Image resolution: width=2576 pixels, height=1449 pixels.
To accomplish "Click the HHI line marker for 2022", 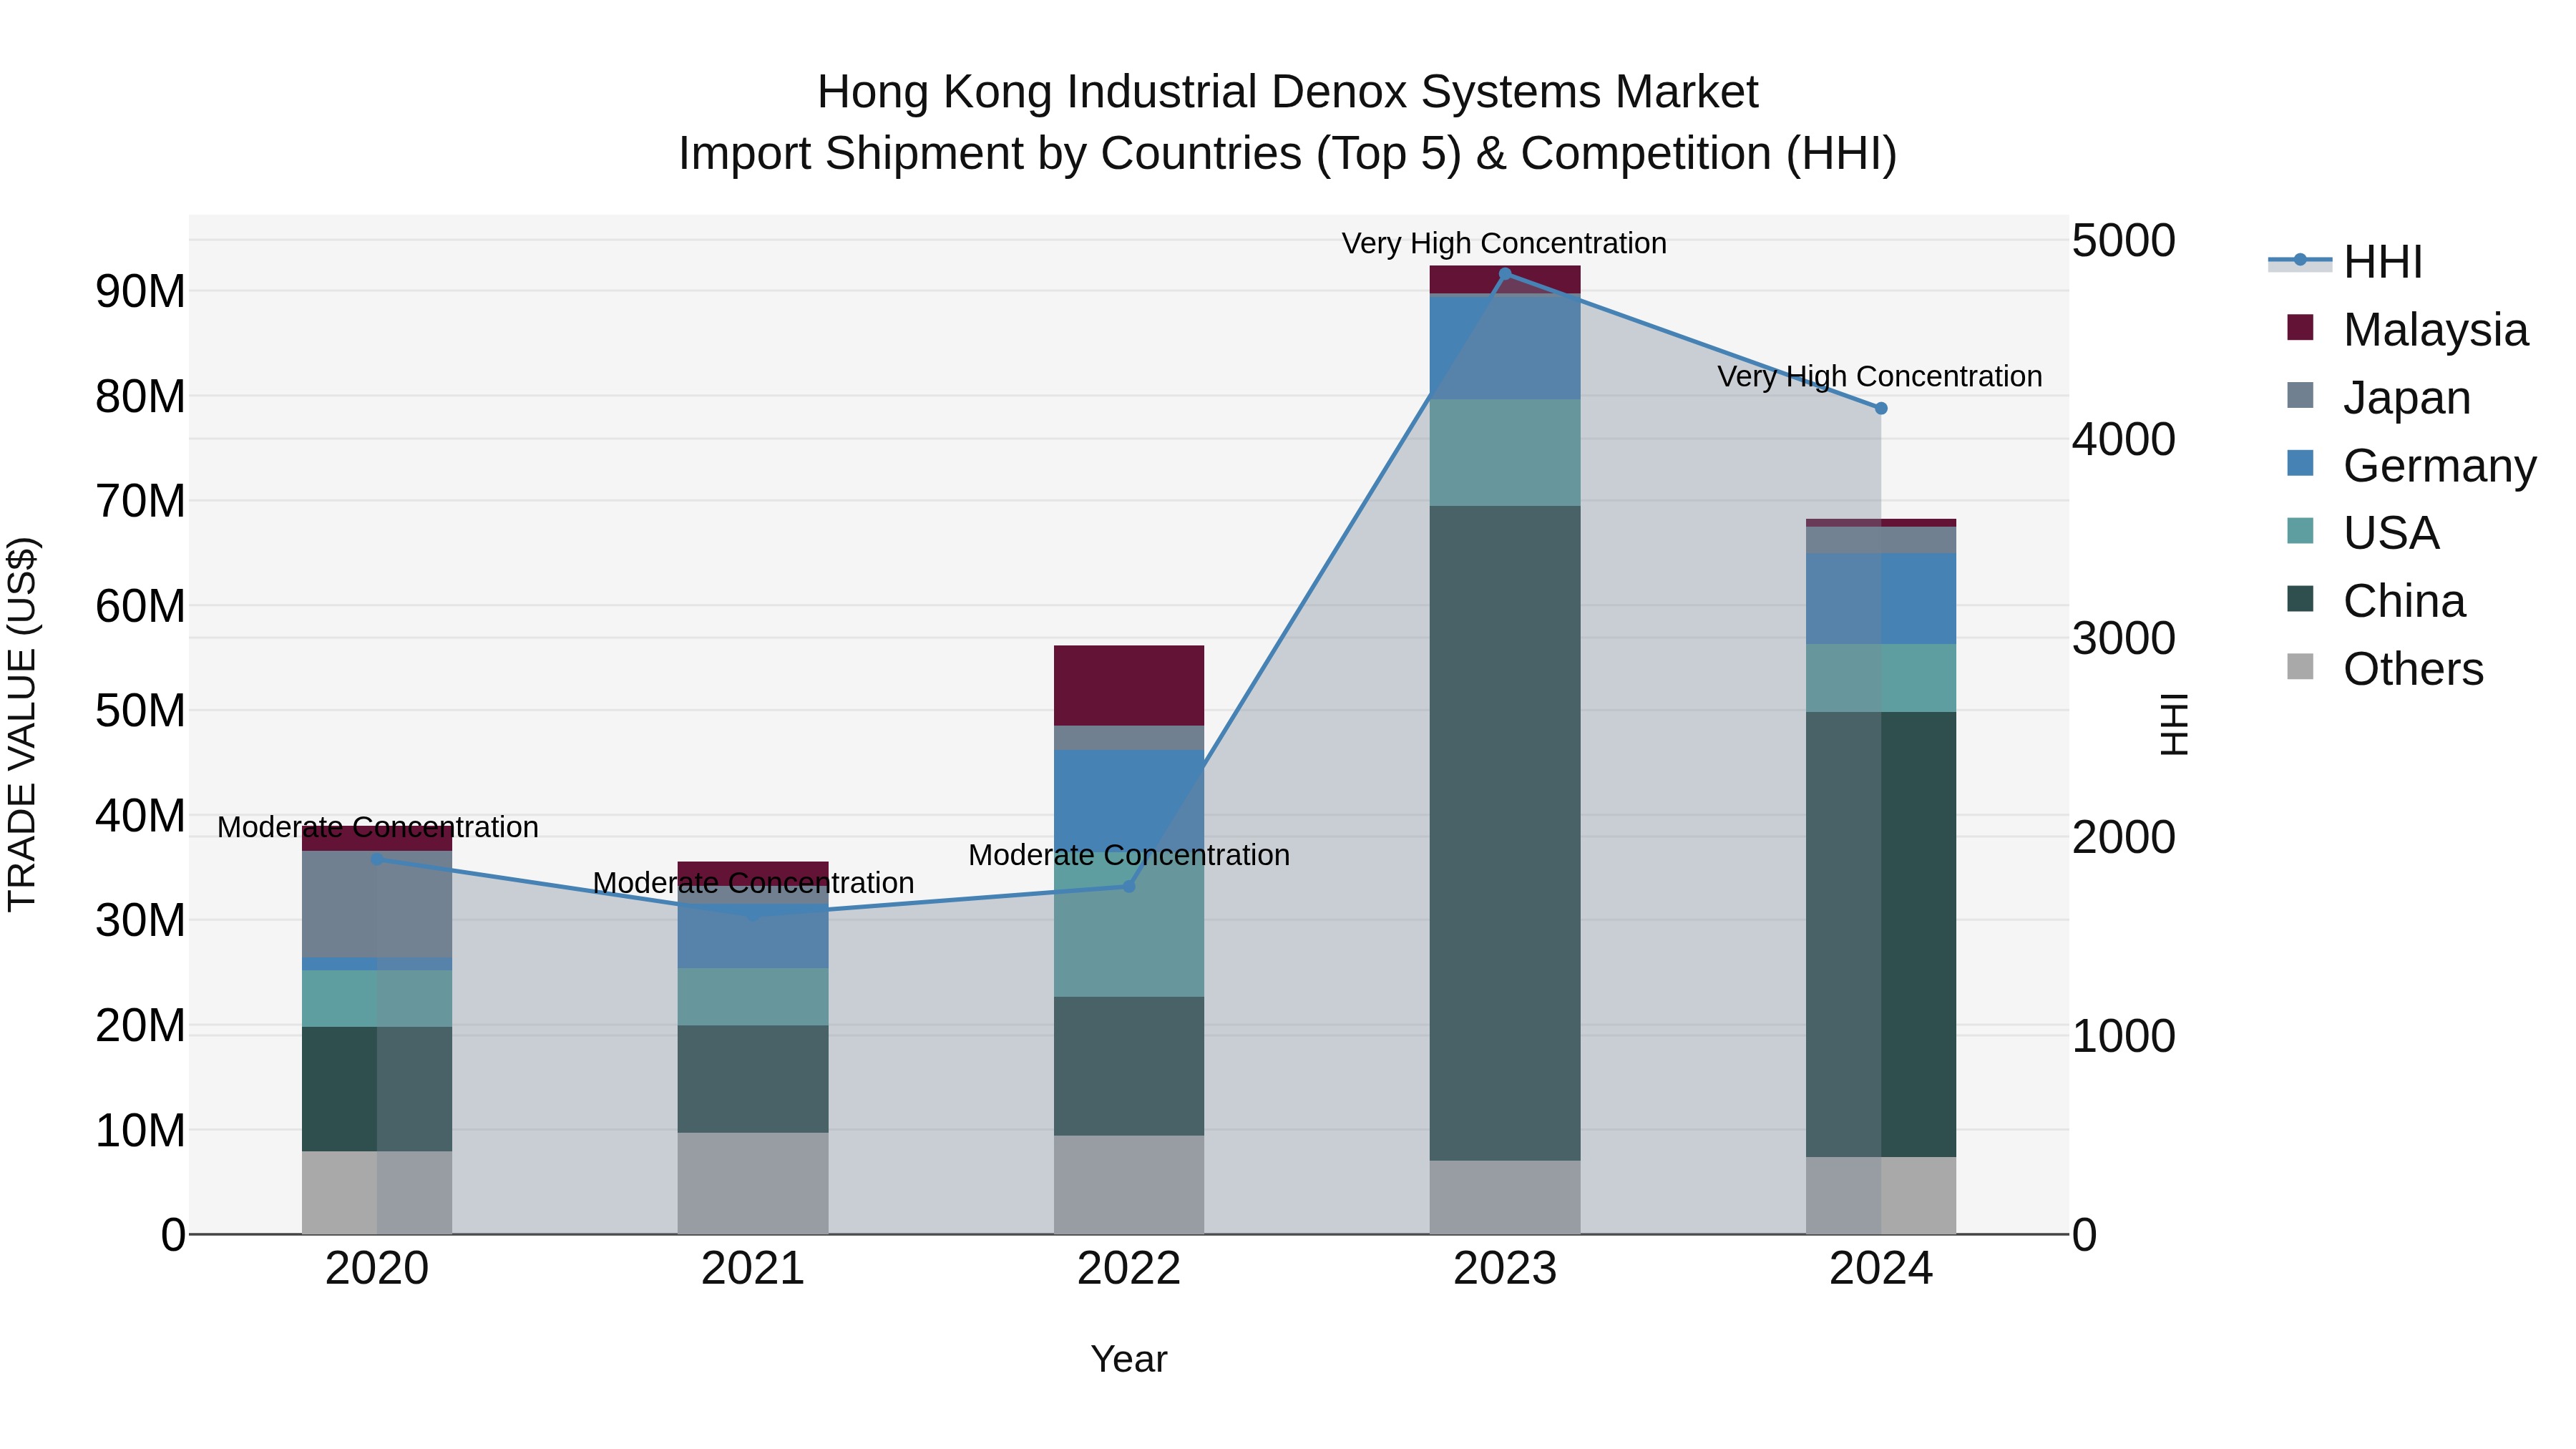I will click(1129, 886).
